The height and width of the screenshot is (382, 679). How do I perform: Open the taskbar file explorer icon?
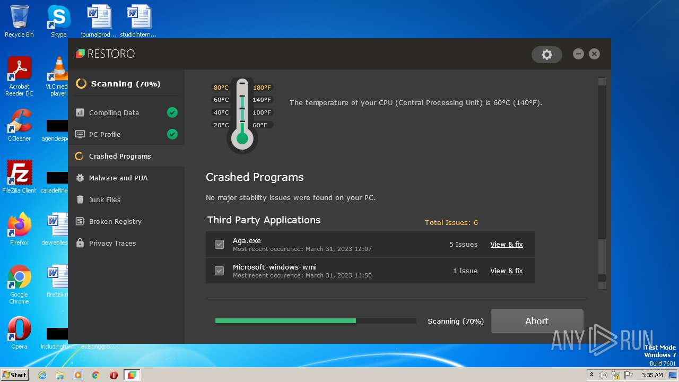tap(60, 375)
